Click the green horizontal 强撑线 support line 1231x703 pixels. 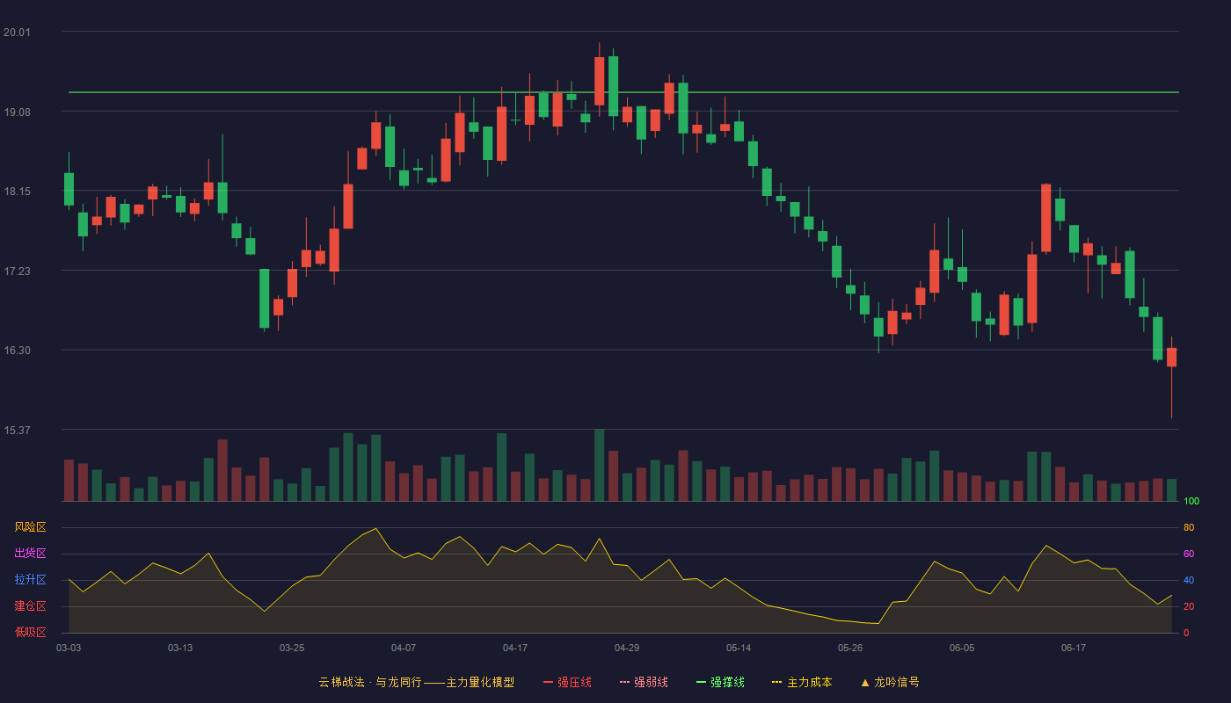[x=623, y=92]
